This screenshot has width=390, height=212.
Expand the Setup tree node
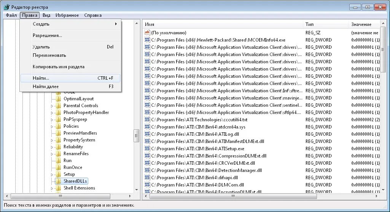tap(52, 175)
